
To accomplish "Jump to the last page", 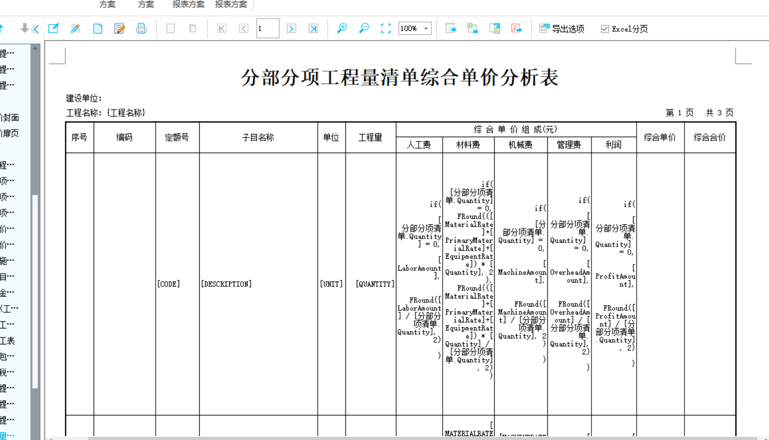I will click(314, 28).
